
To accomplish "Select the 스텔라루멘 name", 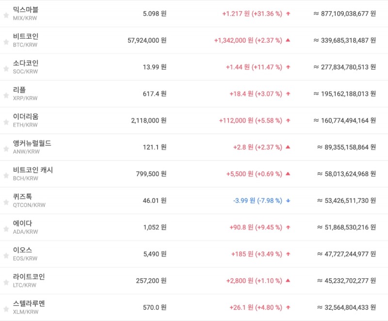I will (x=29, y=304).
